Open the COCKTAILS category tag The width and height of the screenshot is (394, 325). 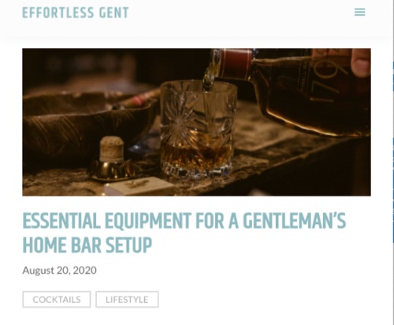(57, 299)
